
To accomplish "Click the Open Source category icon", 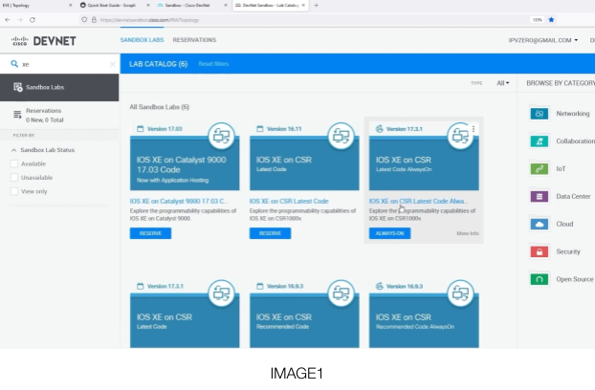I will coord(539,279).
